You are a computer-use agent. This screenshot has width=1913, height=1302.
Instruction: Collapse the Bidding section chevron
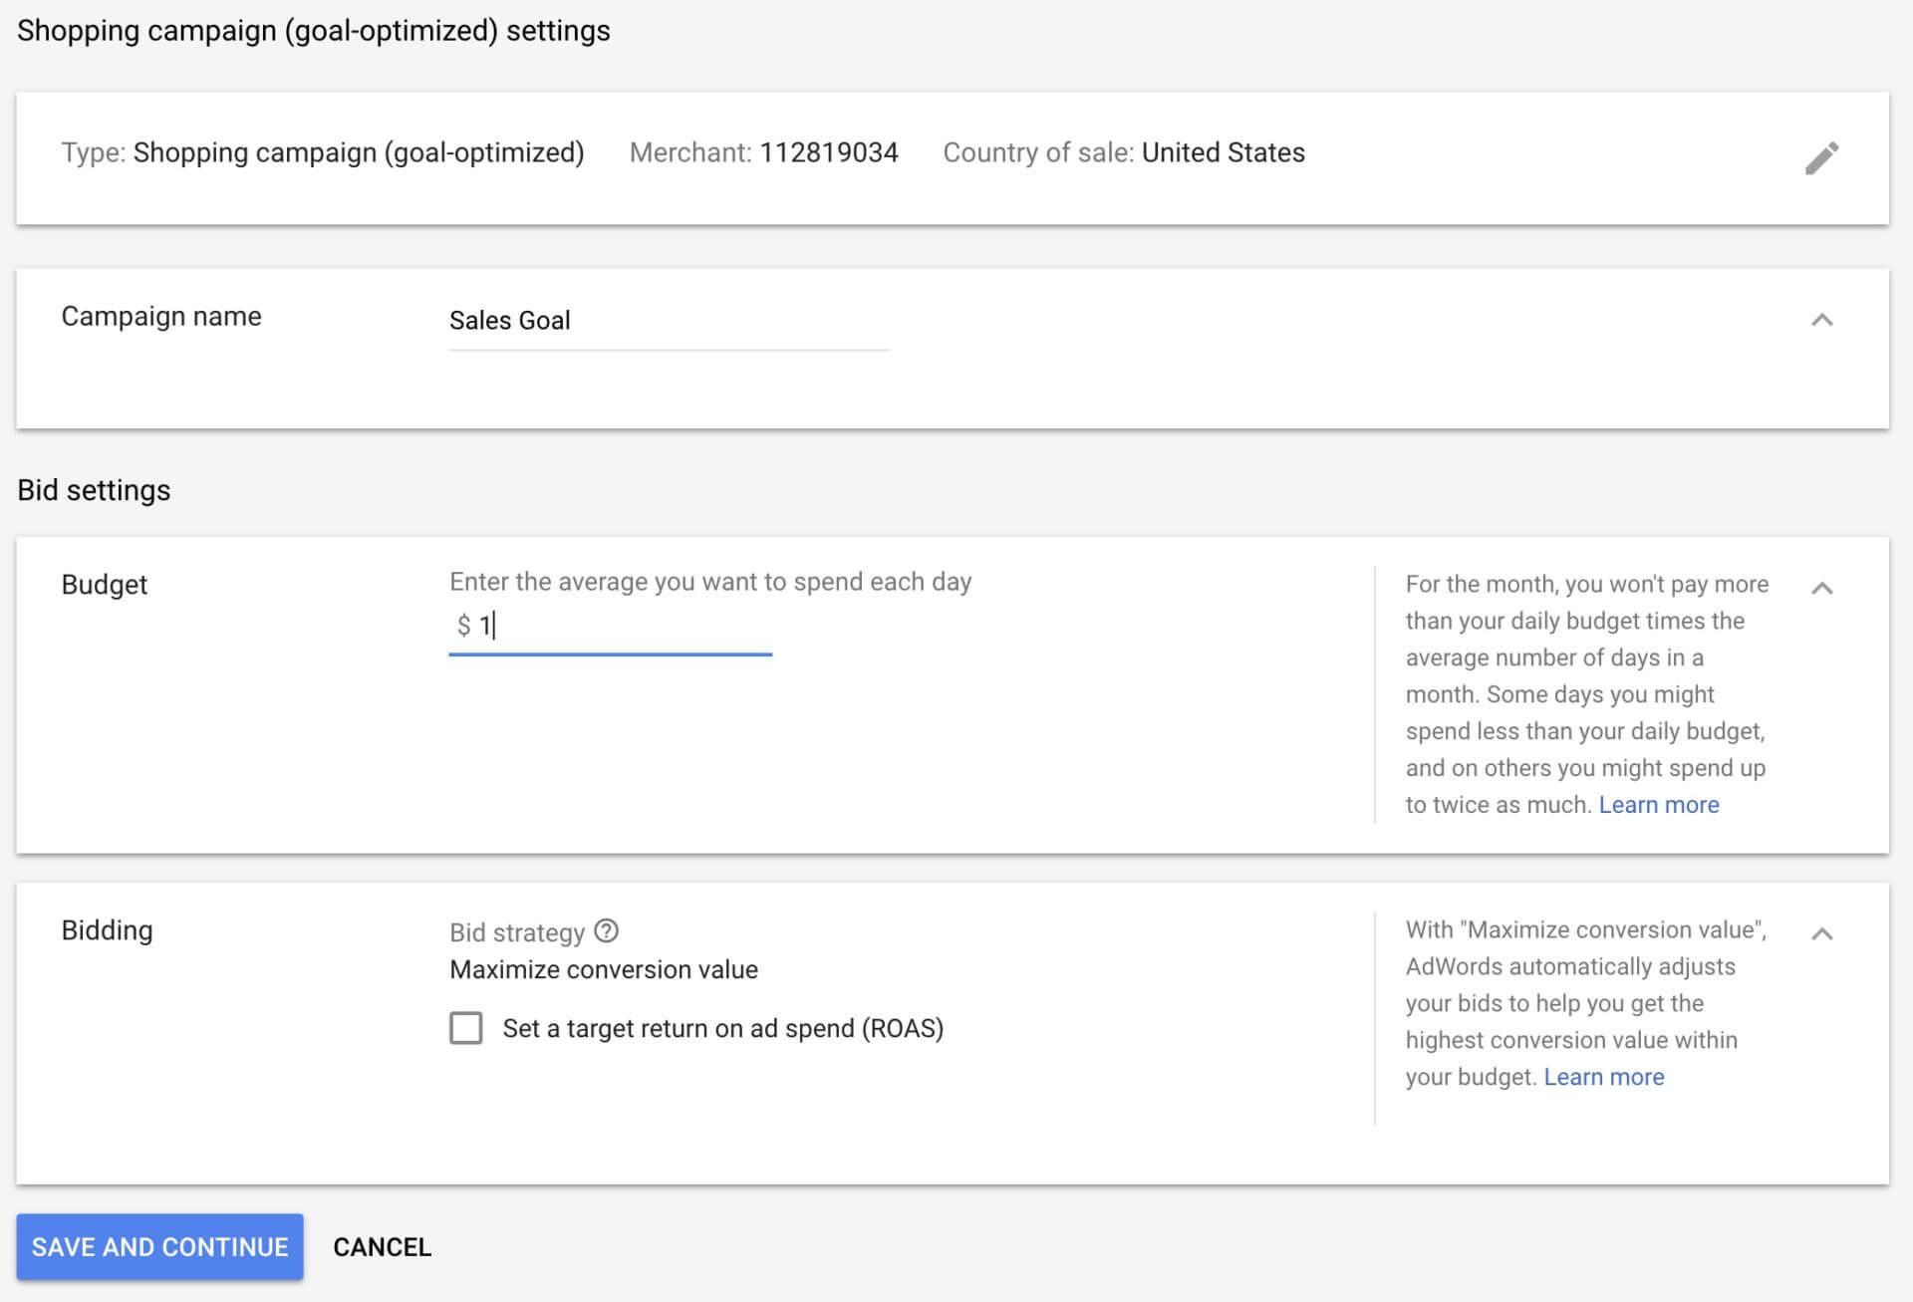(x=1823, y=933)
